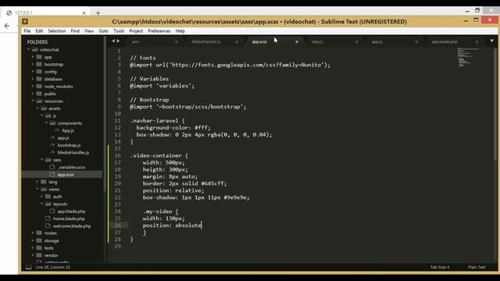This screenshot has height=281, width=500.
Task: Open the Selection menu
Action: pos(57,31)
